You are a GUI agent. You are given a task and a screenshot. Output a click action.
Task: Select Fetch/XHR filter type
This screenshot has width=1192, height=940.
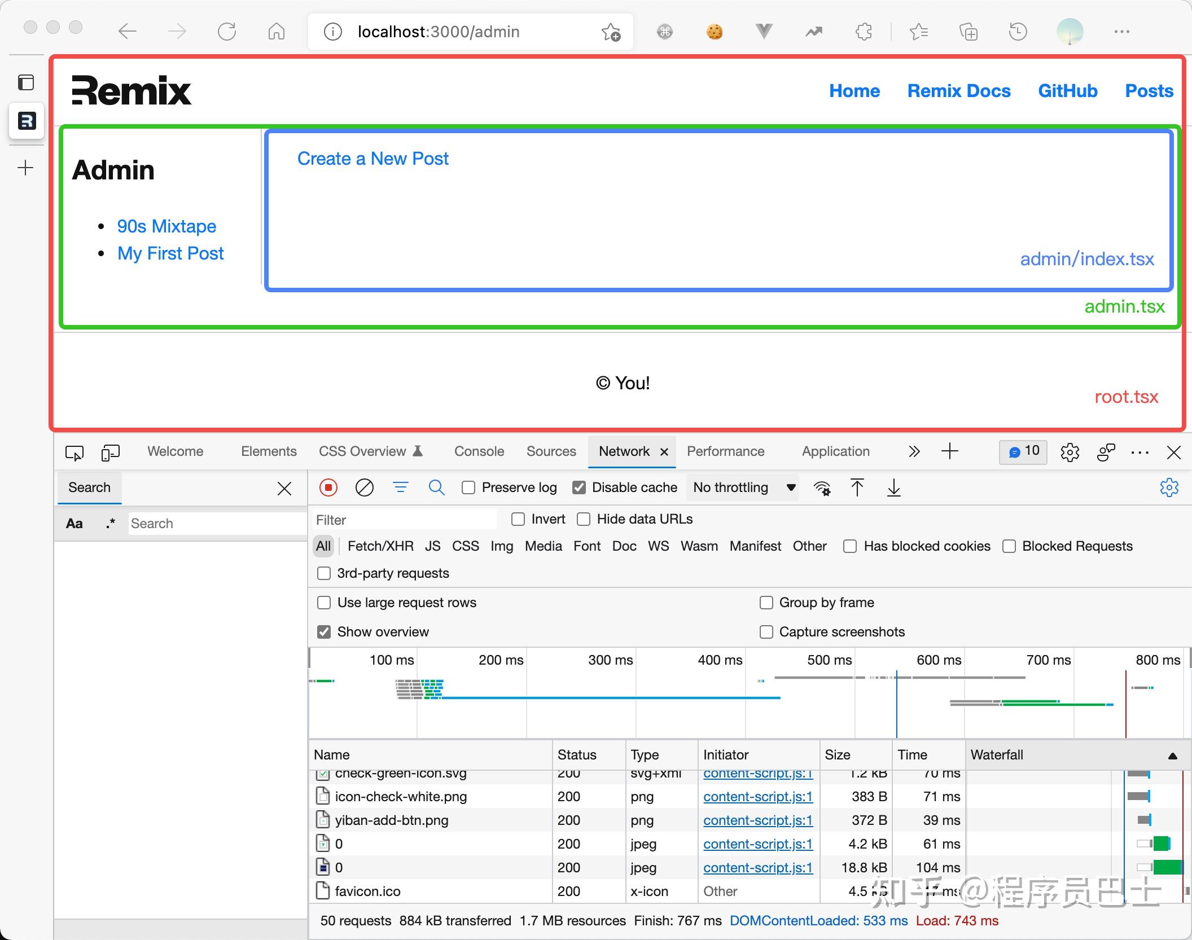coord(380,546)
